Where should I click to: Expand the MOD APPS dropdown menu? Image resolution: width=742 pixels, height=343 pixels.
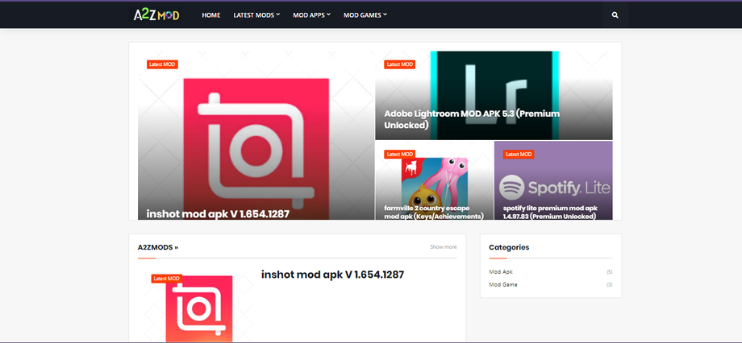tap(311, 15)
